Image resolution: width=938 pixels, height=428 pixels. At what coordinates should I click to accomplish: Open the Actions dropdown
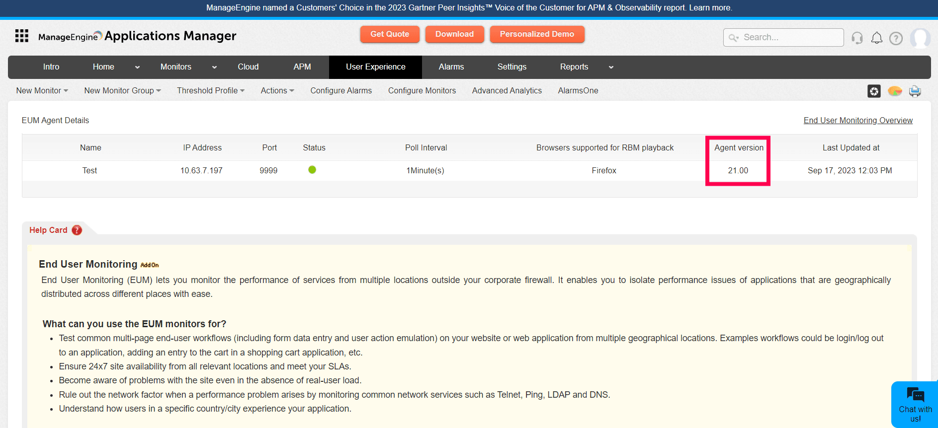tap(277, 90)
